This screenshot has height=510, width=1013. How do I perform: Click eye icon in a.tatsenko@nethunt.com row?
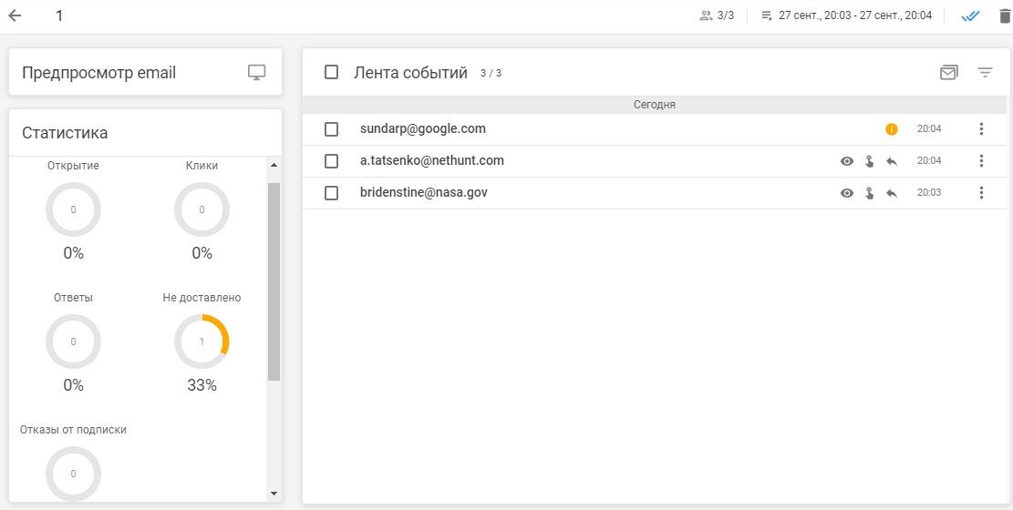[847, 161]
